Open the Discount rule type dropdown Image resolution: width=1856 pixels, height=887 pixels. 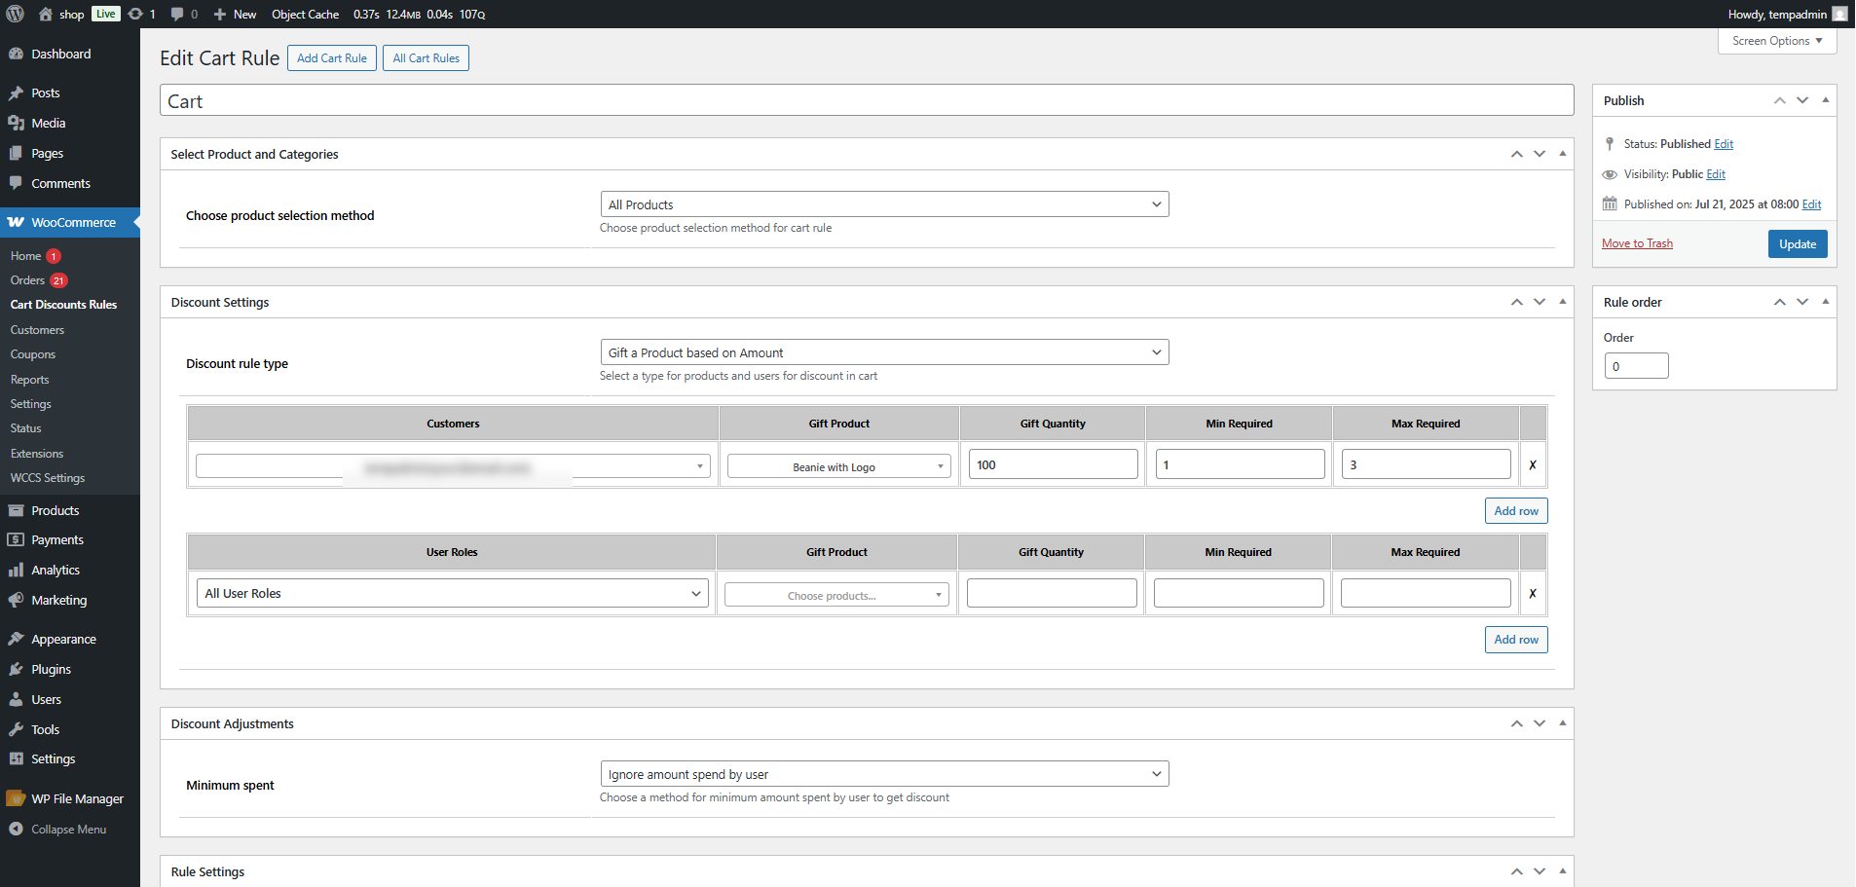pos(884,352)
